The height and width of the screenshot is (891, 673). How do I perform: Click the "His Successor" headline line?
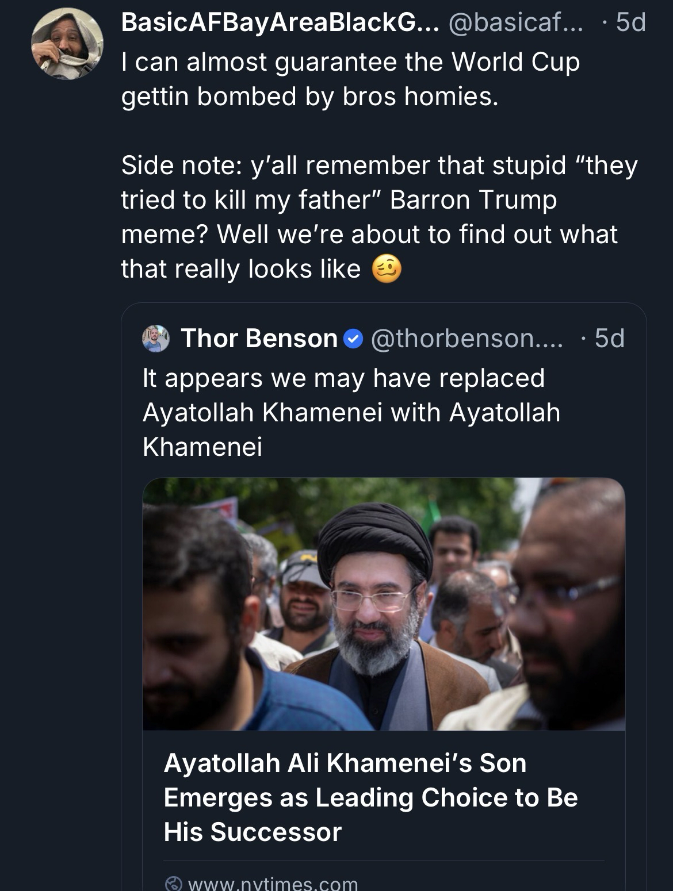tap(253, 831)
